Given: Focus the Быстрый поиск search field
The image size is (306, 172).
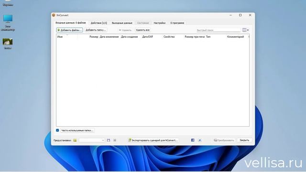Looking at the screenshot, I should pyautogui.click(x=218, y=30).
